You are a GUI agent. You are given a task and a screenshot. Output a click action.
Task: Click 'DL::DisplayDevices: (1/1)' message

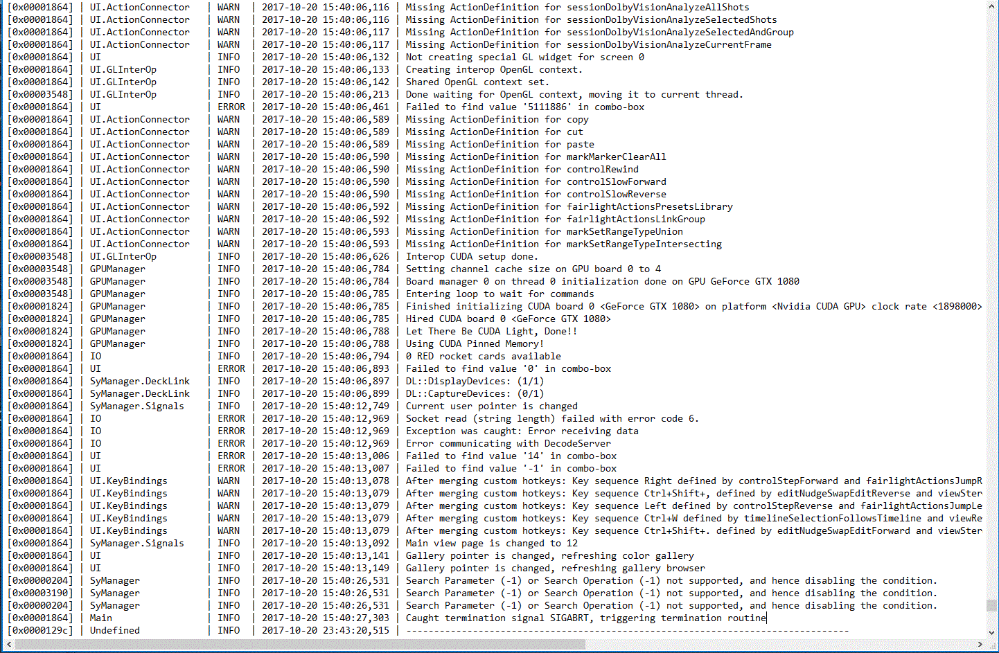tap(475, 381)
